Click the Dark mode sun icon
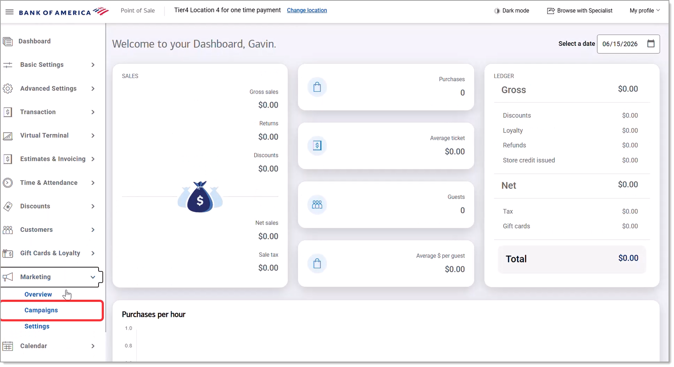This screenshot has height=367, width=674. point(497,11)
